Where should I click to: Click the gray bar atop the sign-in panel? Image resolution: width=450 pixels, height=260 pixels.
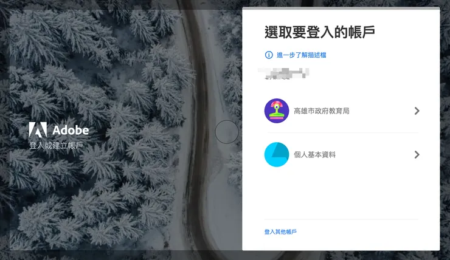pos(341,9)
